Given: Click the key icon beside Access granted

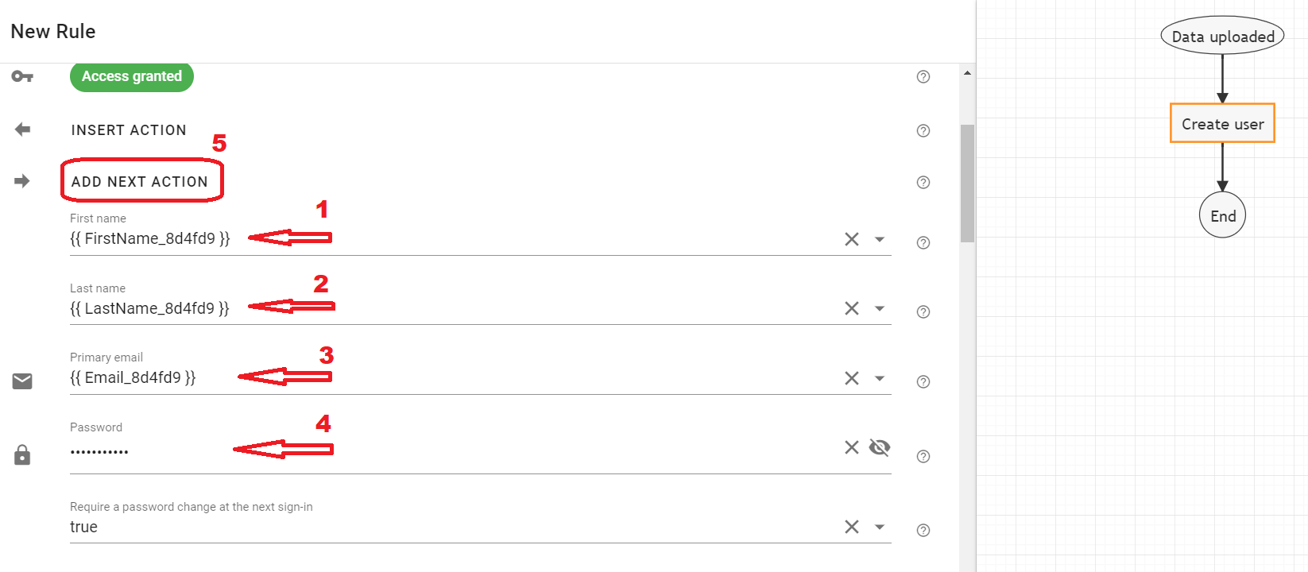Looking at the screenshot, I should pyautogui.click(x=22, y=76).
